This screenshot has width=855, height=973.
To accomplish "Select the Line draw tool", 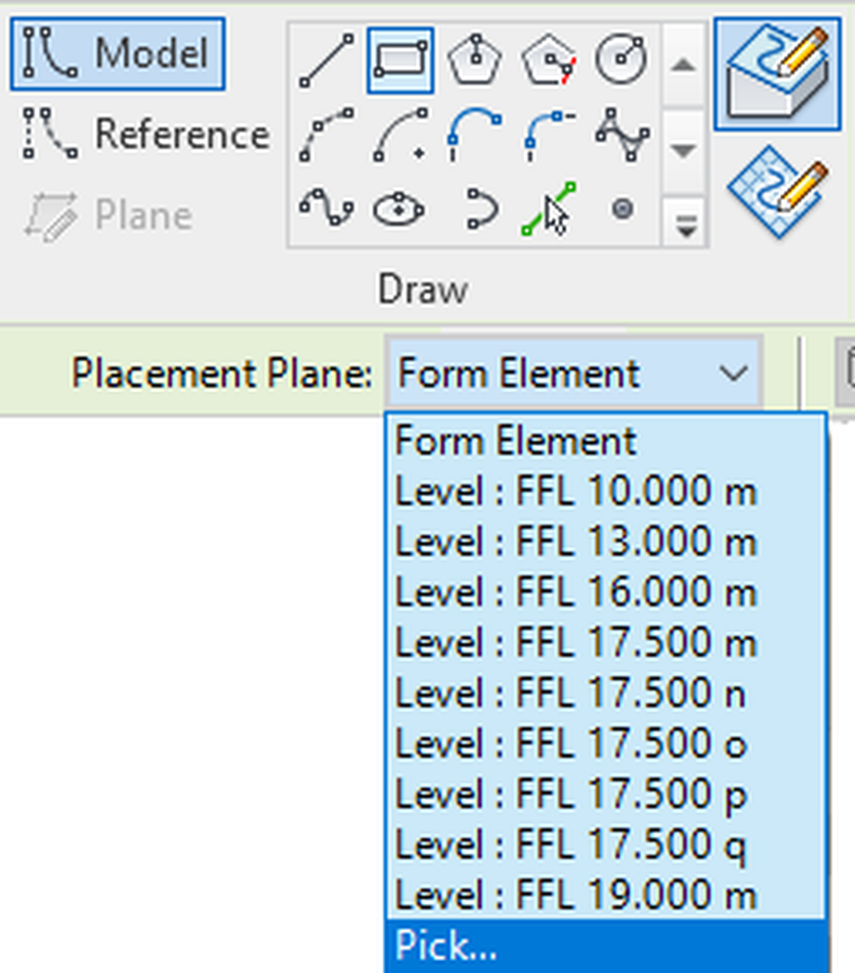I will 326,60.
